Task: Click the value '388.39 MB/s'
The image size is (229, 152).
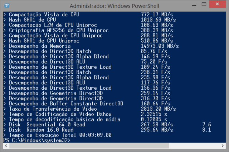Action: tap(157, 30)
